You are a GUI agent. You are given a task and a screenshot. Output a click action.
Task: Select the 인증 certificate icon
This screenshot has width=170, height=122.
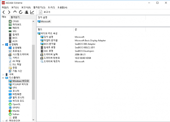point(10,68)
